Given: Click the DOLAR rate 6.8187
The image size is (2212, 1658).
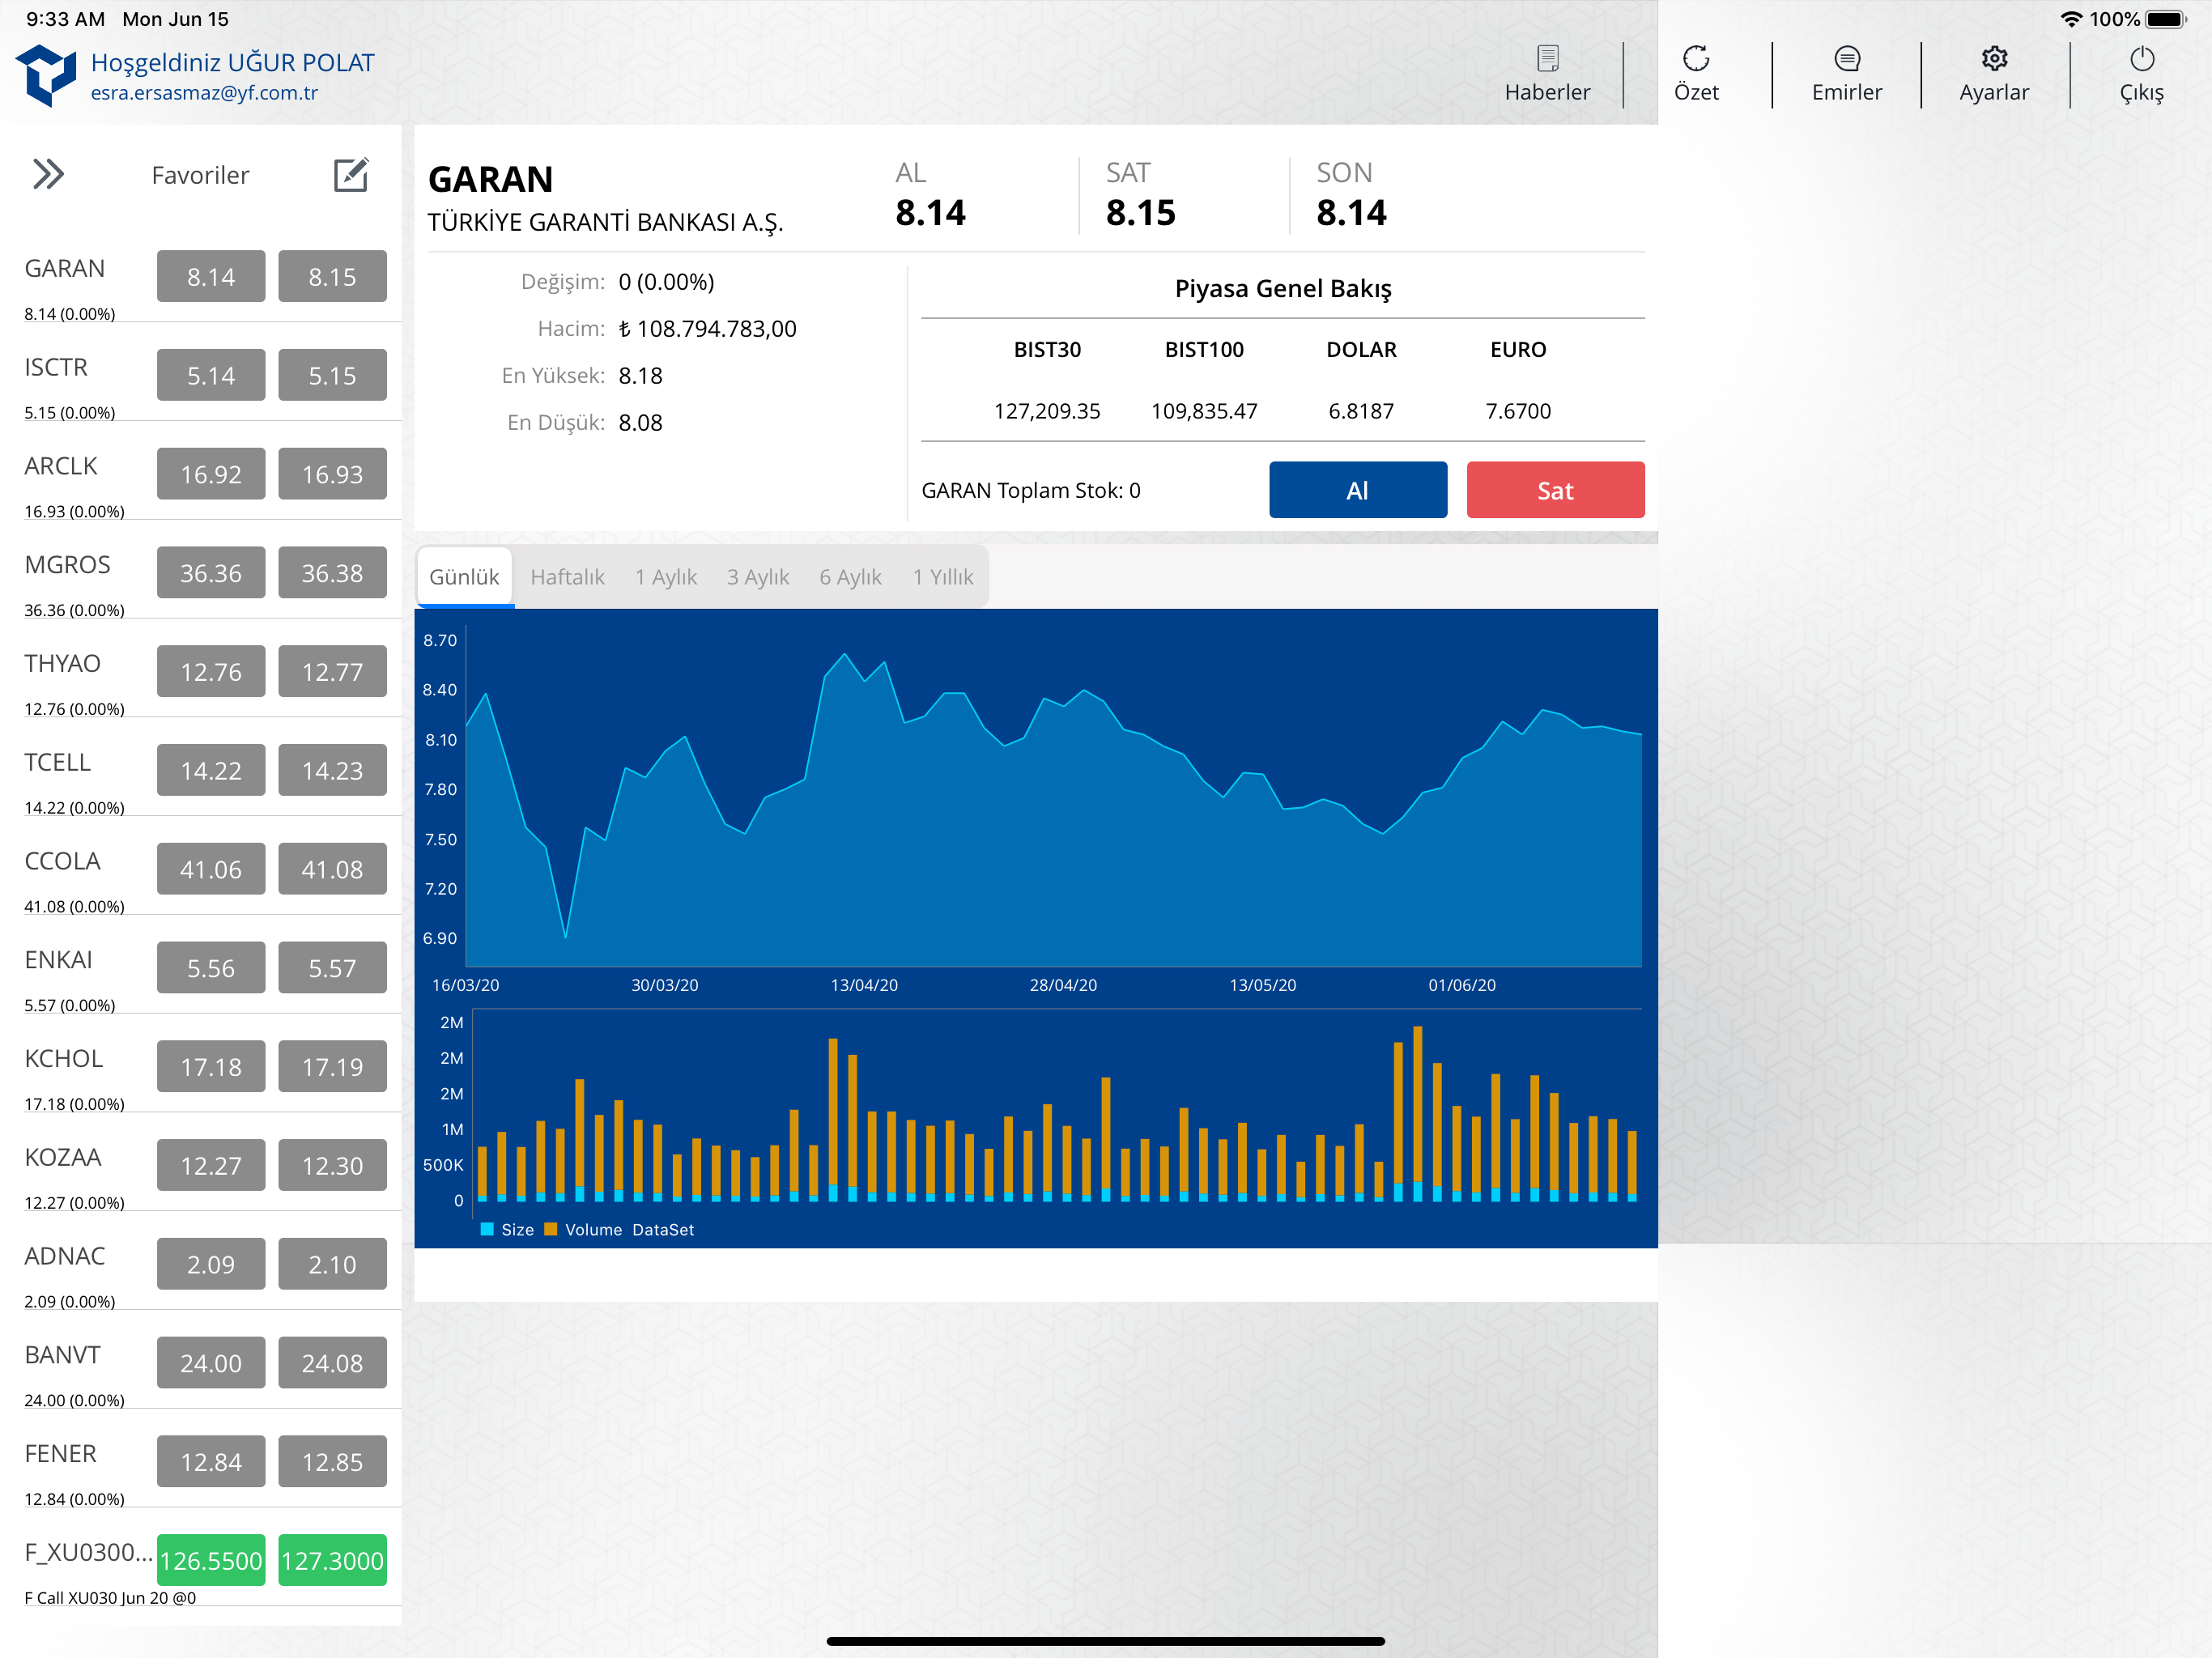Looking at the screenshot, I should pos(1361,411).
